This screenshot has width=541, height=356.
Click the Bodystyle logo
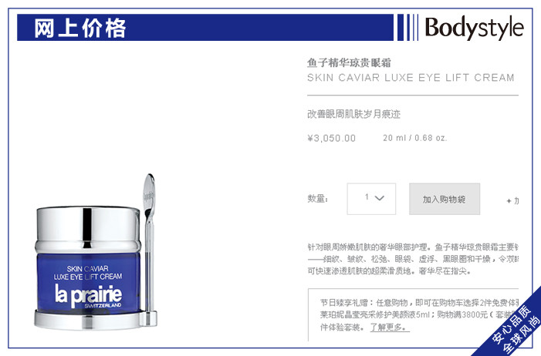474,28
